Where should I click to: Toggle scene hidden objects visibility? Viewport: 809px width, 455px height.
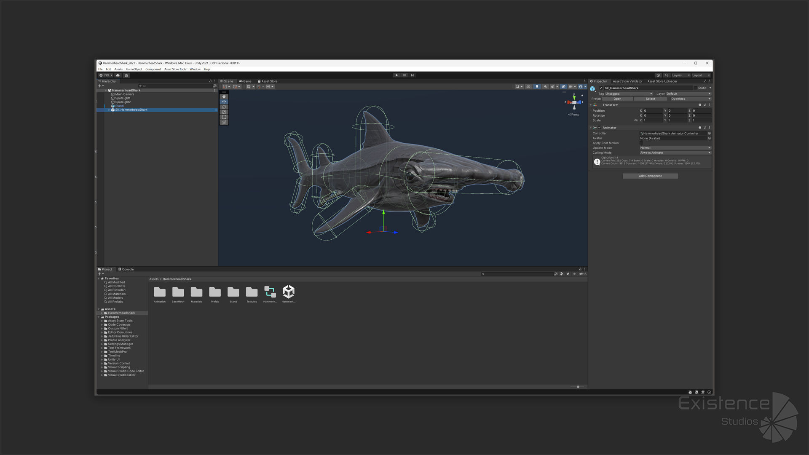point(563,87)
